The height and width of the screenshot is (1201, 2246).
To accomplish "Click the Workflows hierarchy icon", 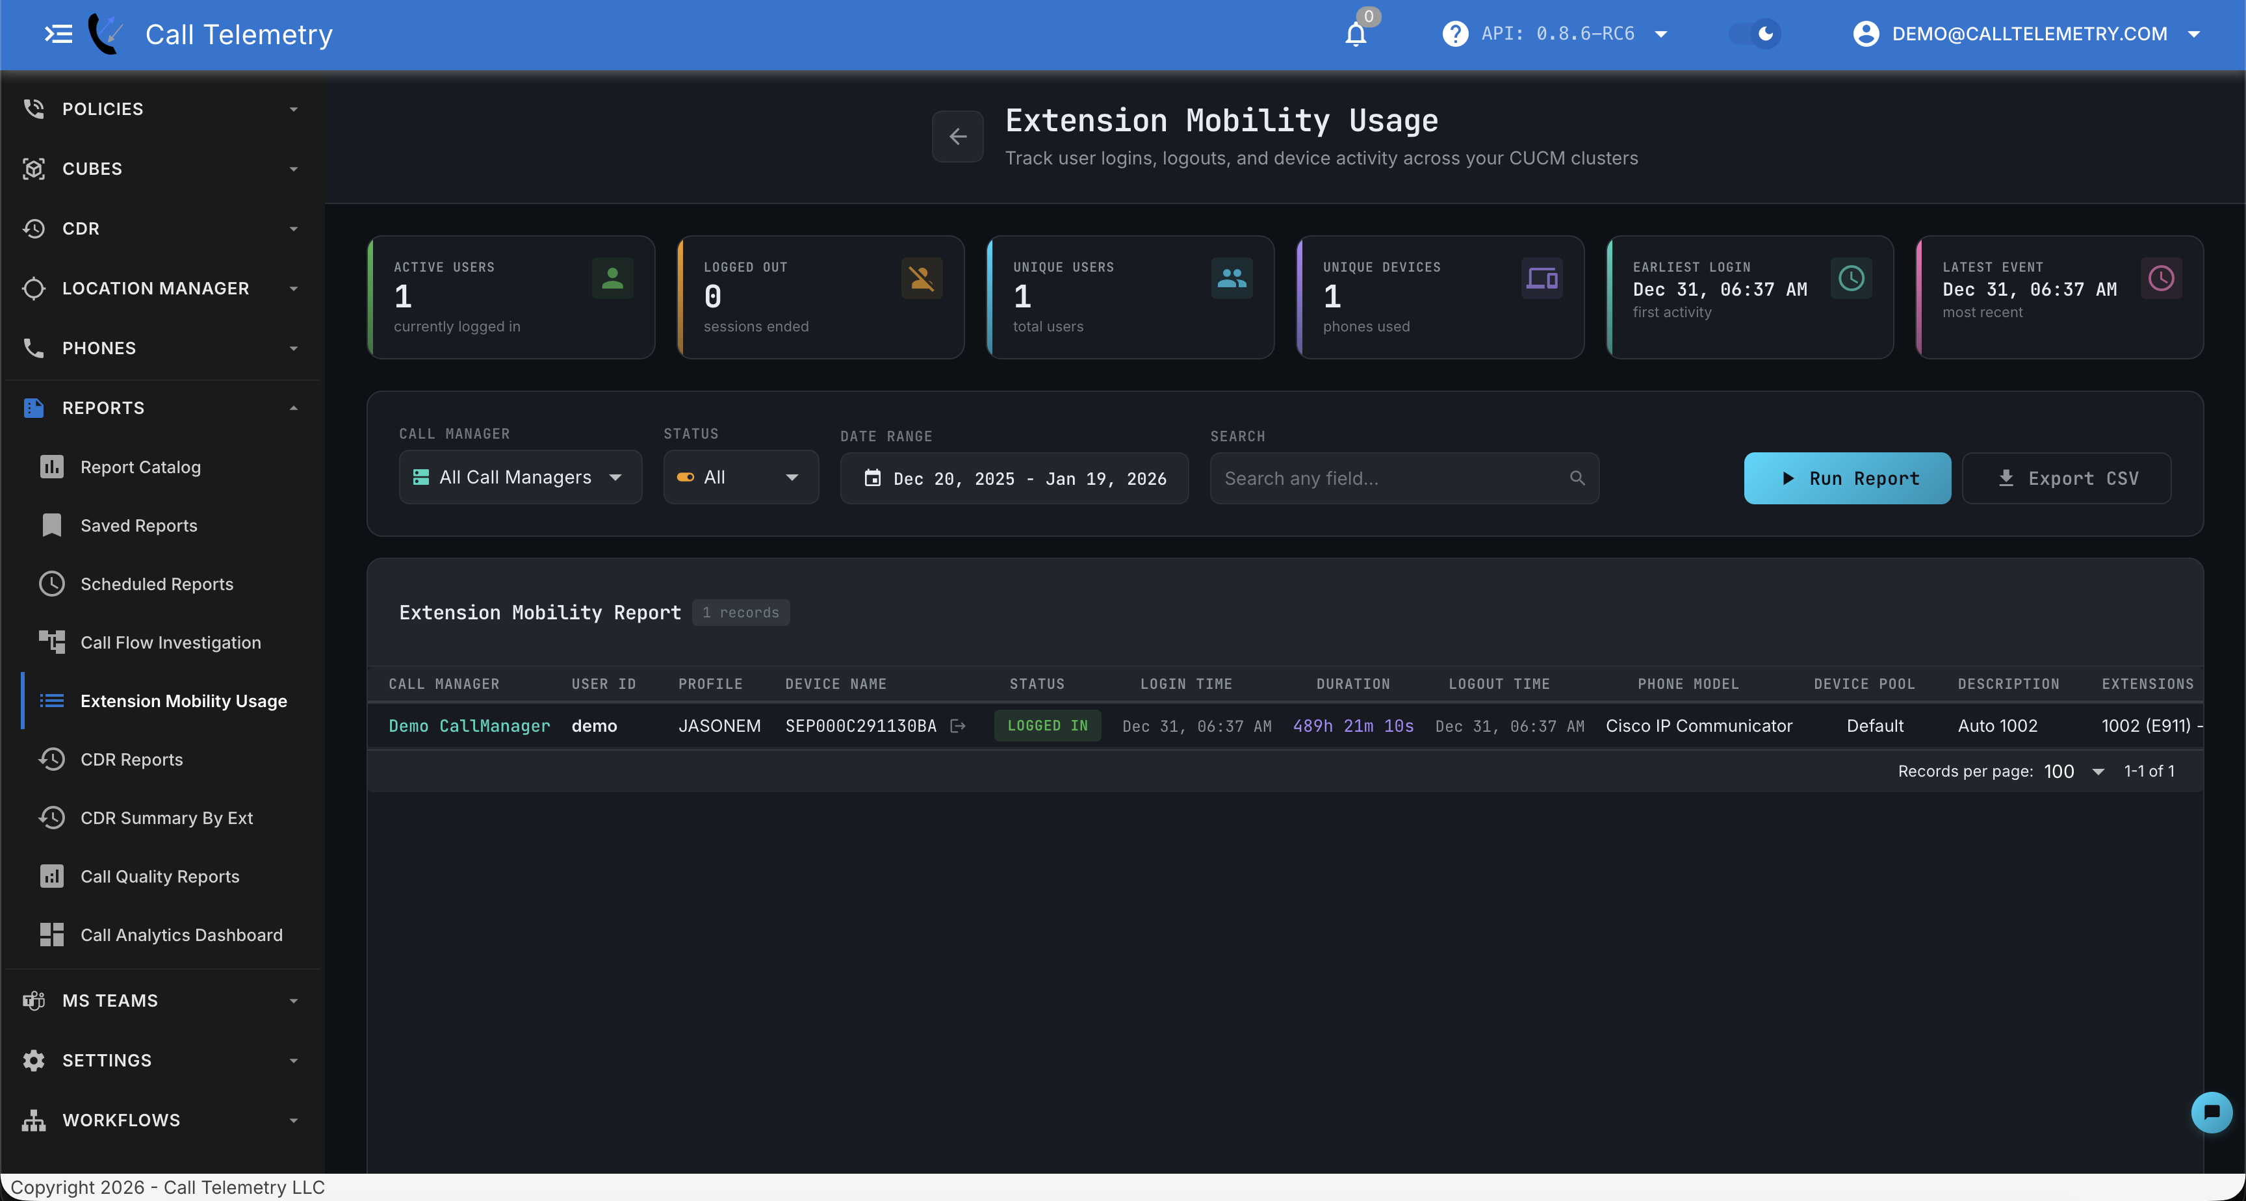I will pyautogui.click(x=33, y=1120).
